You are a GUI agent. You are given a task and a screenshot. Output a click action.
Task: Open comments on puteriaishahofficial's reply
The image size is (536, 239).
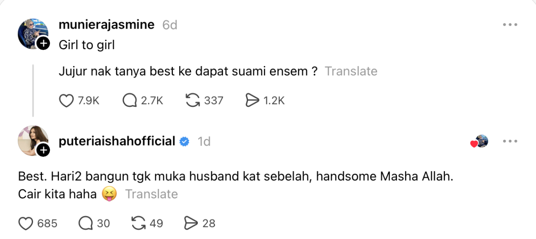[85, 223]
